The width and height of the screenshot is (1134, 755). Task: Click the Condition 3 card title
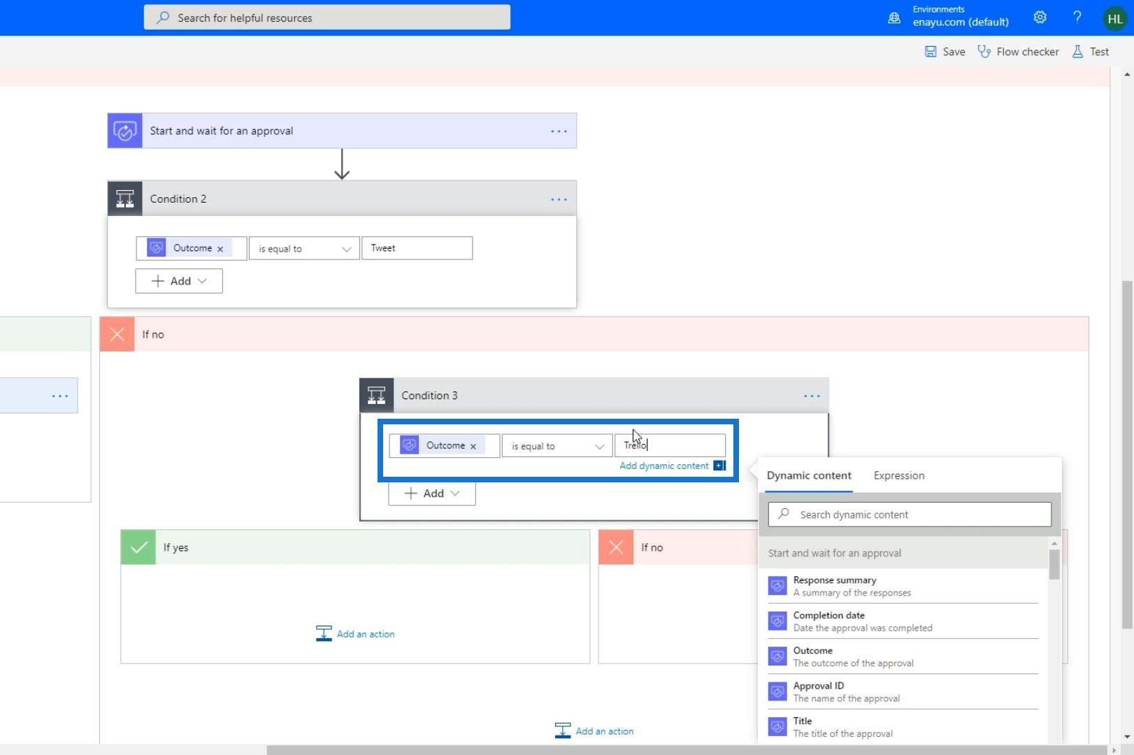(429, 396)
